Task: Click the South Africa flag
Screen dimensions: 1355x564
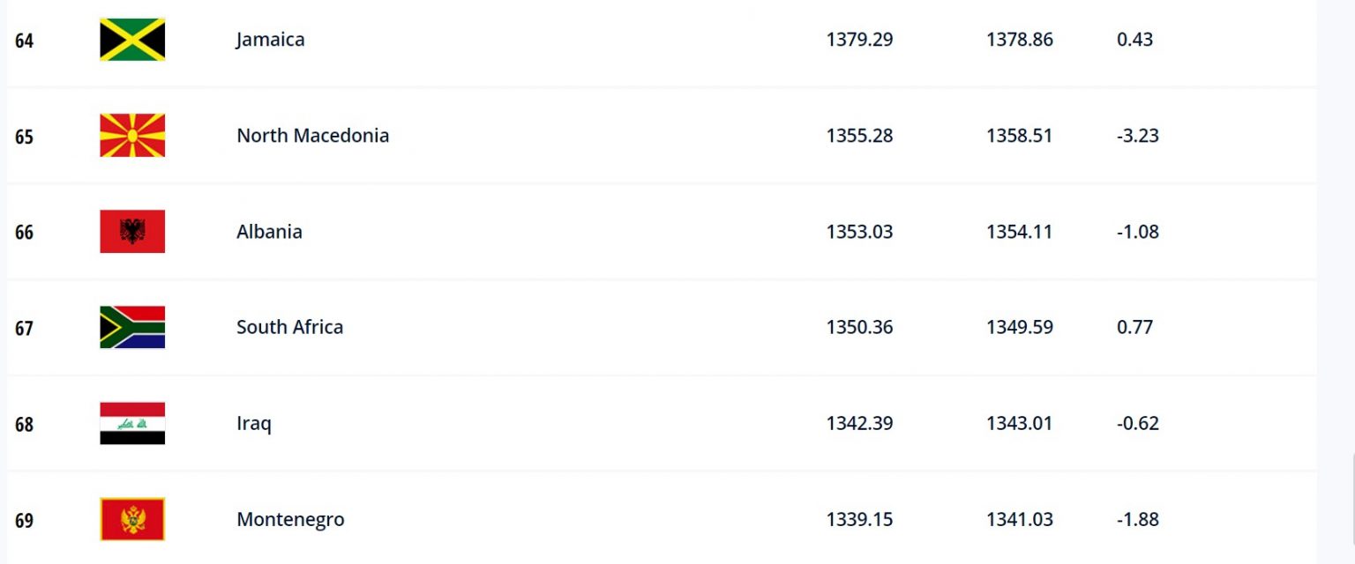Action: click(x=132, y=328)
